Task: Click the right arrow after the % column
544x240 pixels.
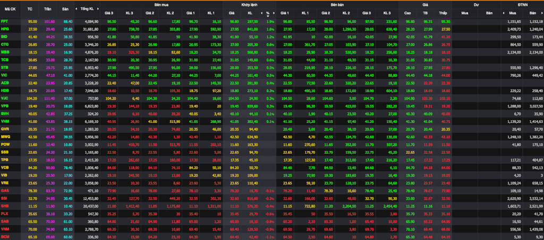Action: point(274,13)
